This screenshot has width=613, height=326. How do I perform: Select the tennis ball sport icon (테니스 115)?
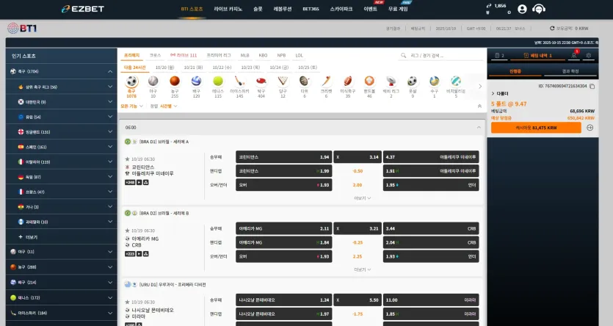click(x=218, y=81)
